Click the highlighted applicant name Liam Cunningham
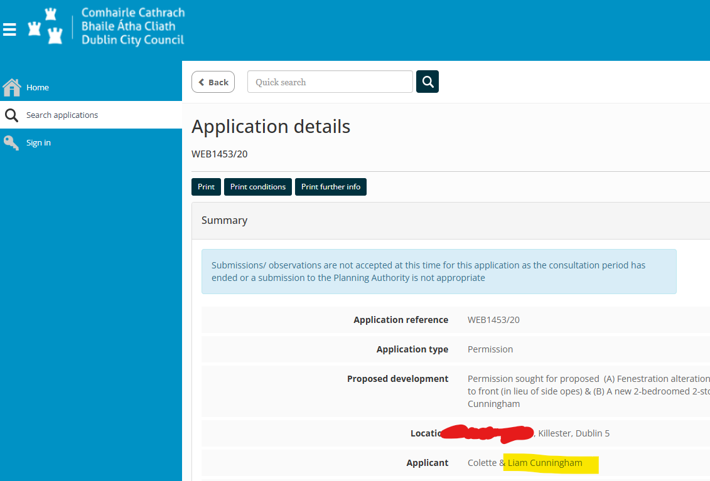710x481 pixels. point(545,463)
